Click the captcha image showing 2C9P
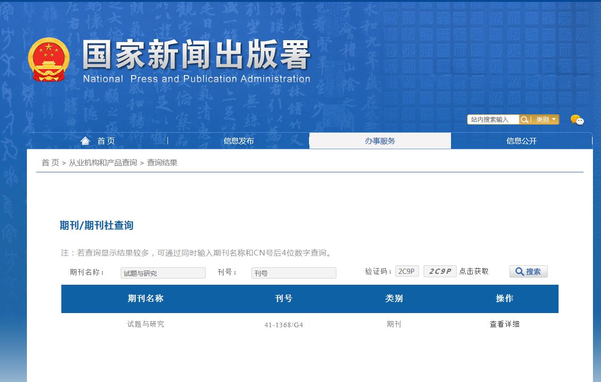This screenshot has width=601, height=382. (x=440, y=271)
